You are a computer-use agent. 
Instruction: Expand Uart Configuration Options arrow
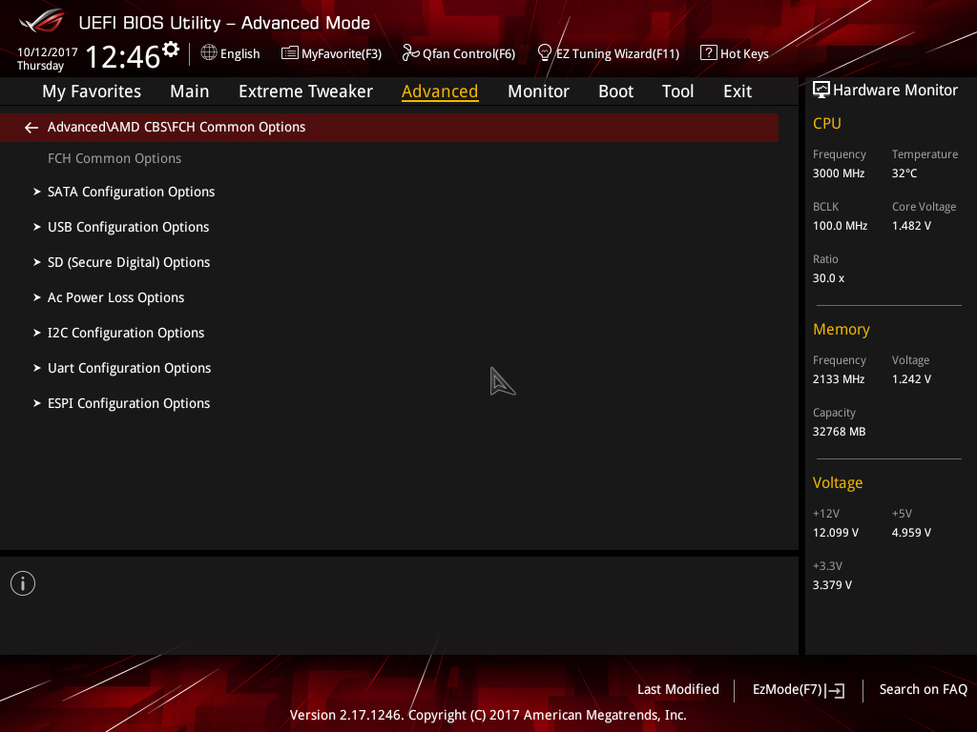pos(37,368)
